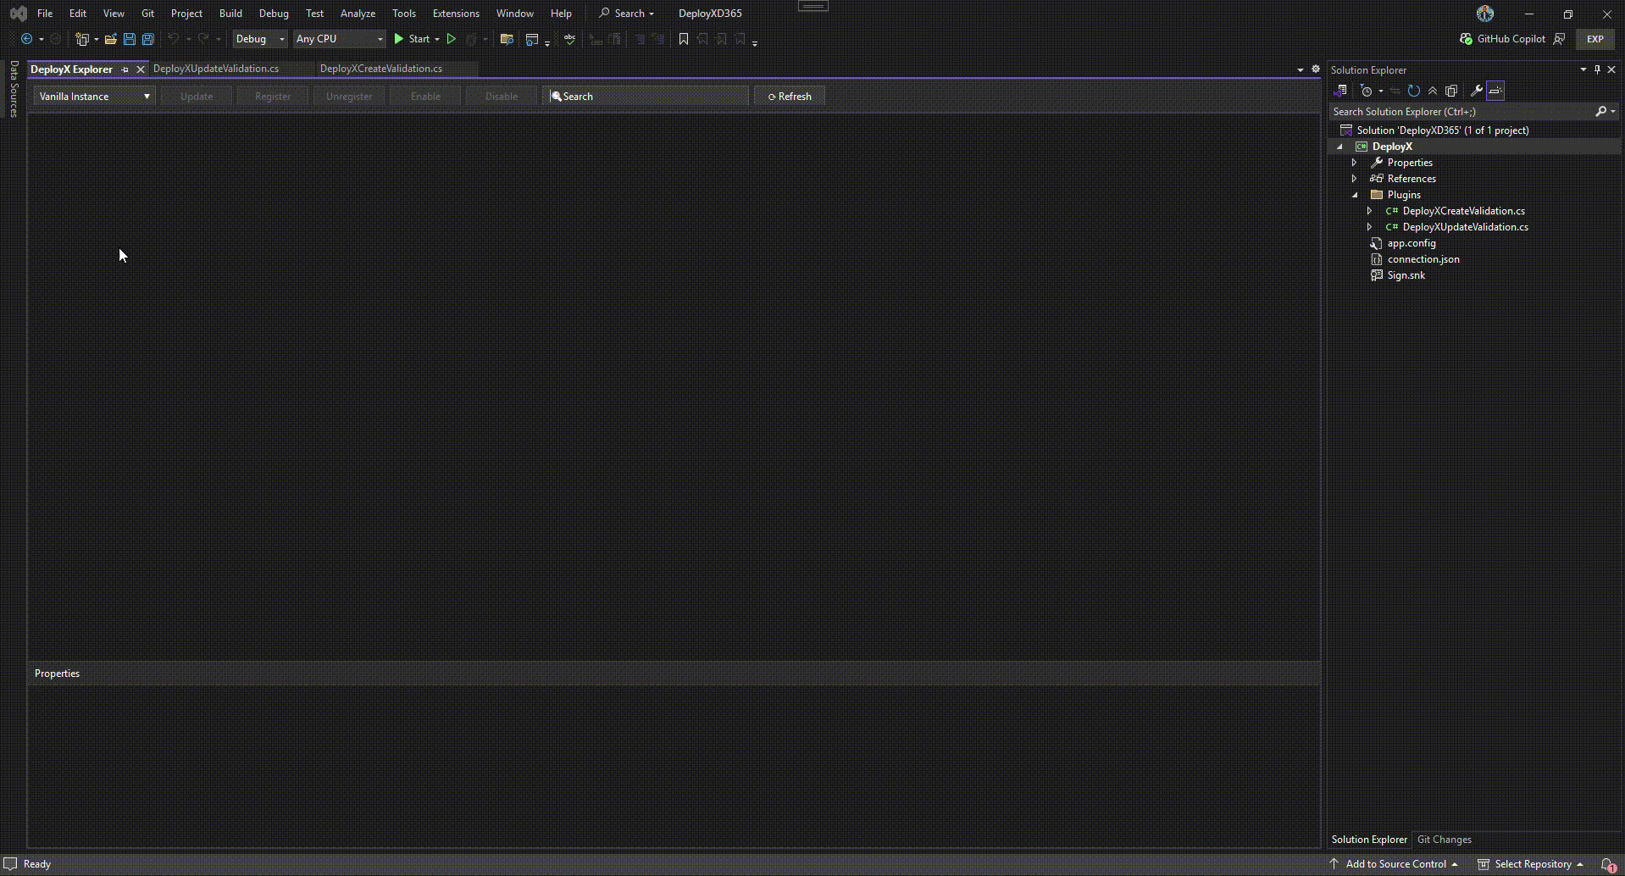
Task: Click the New Project toolbar icon
Action: tap(82, 39)
